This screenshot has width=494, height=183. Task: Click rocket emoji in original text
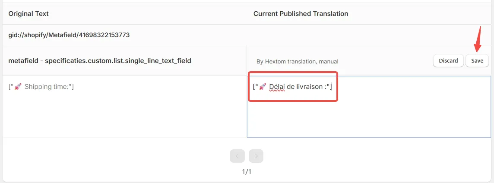click(x=18, y=87)
